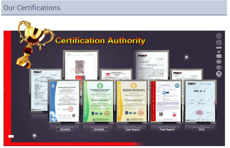
Task: Click the Test Report label under yellow certificate
Action: tap(133, 129)
